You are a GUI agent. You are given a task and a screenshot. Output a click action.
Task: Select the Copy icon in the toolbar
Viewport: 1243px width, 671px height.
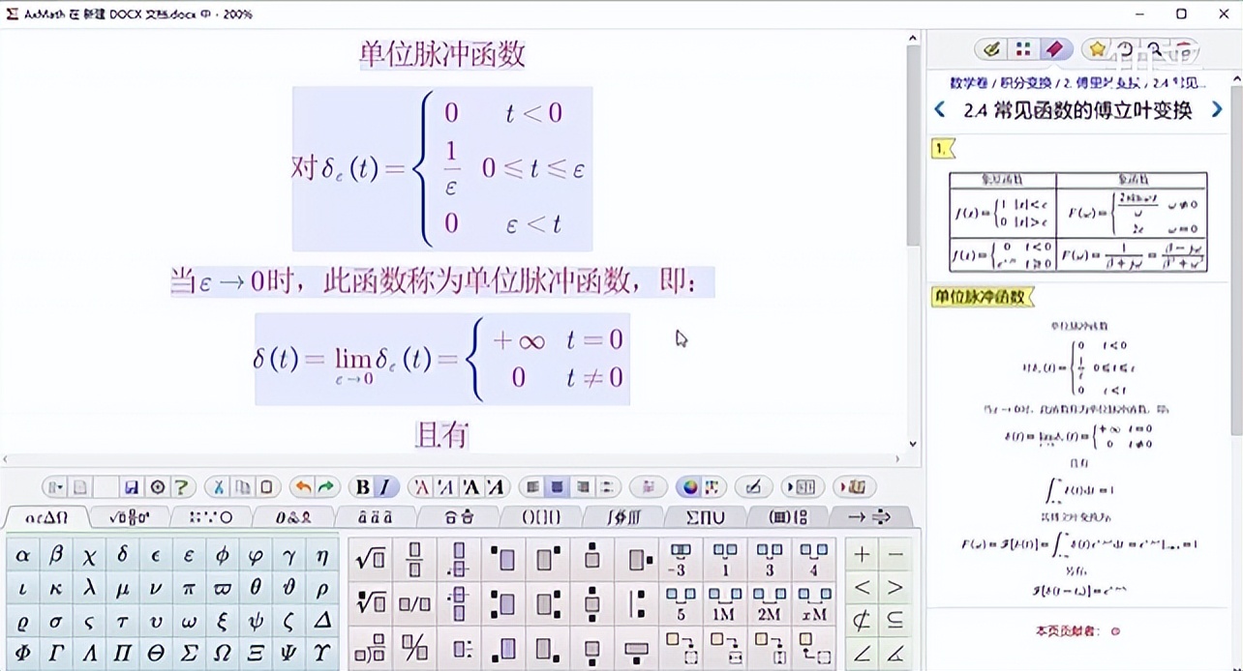click(242, 486)
